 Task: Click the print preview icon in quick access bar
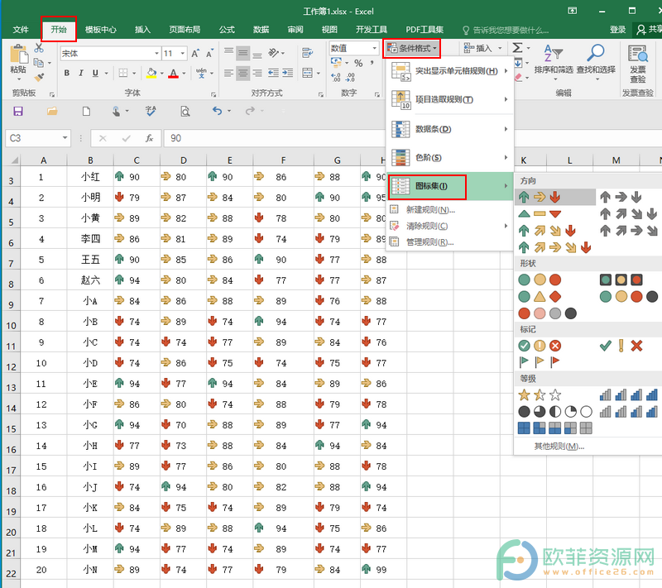click(x=185, y=112)
